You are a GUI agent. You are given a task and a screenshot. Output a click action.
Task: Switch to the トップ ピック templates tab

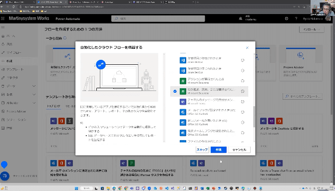pyautogui.click(x=53, y=106)
